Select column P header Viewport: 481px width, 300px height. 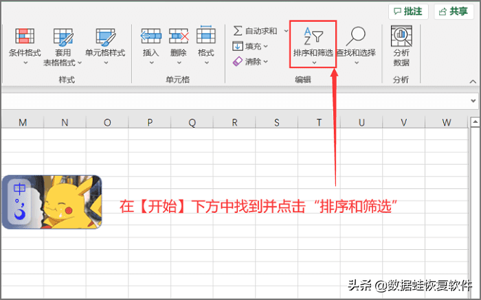pyautogui.click(x=150, y=123)
